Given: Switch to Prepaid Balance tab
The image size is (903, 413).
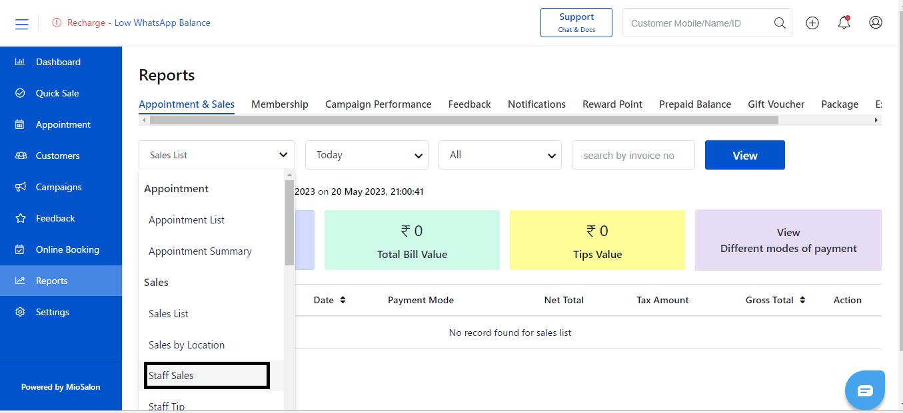Looking at the screenshot, I should coord(695,104).
